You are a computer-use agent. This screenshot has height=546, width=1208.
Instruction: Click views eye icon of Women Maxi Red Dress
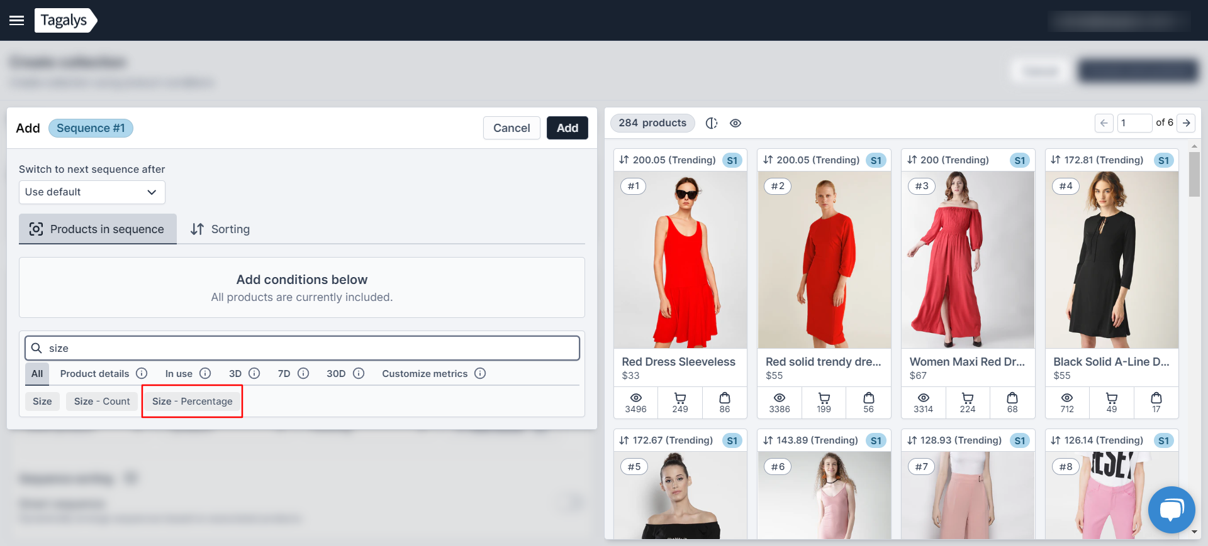point(924,398)
